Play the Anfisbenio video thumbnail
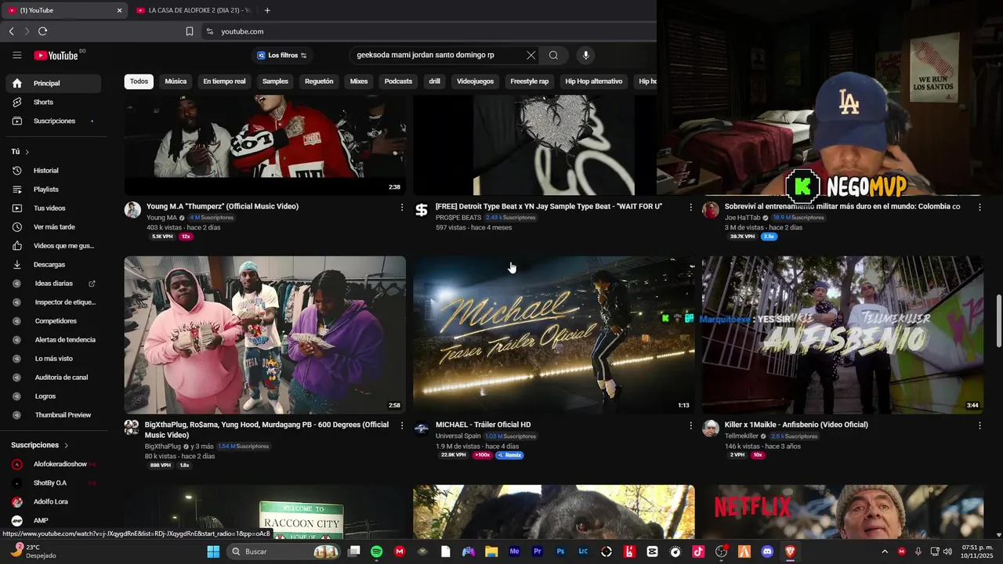The height and width of the screenshot is (564, 1003). (x=842, y=334)
